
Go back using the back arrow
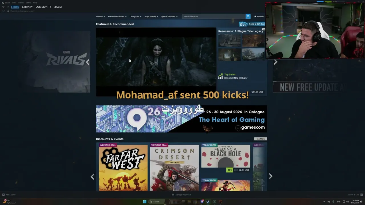[3, 7]
